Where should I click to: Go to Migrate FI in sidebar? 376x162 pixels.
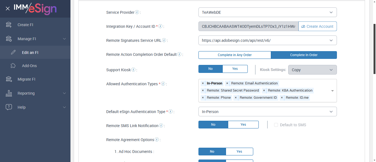[x=26, y=79]
